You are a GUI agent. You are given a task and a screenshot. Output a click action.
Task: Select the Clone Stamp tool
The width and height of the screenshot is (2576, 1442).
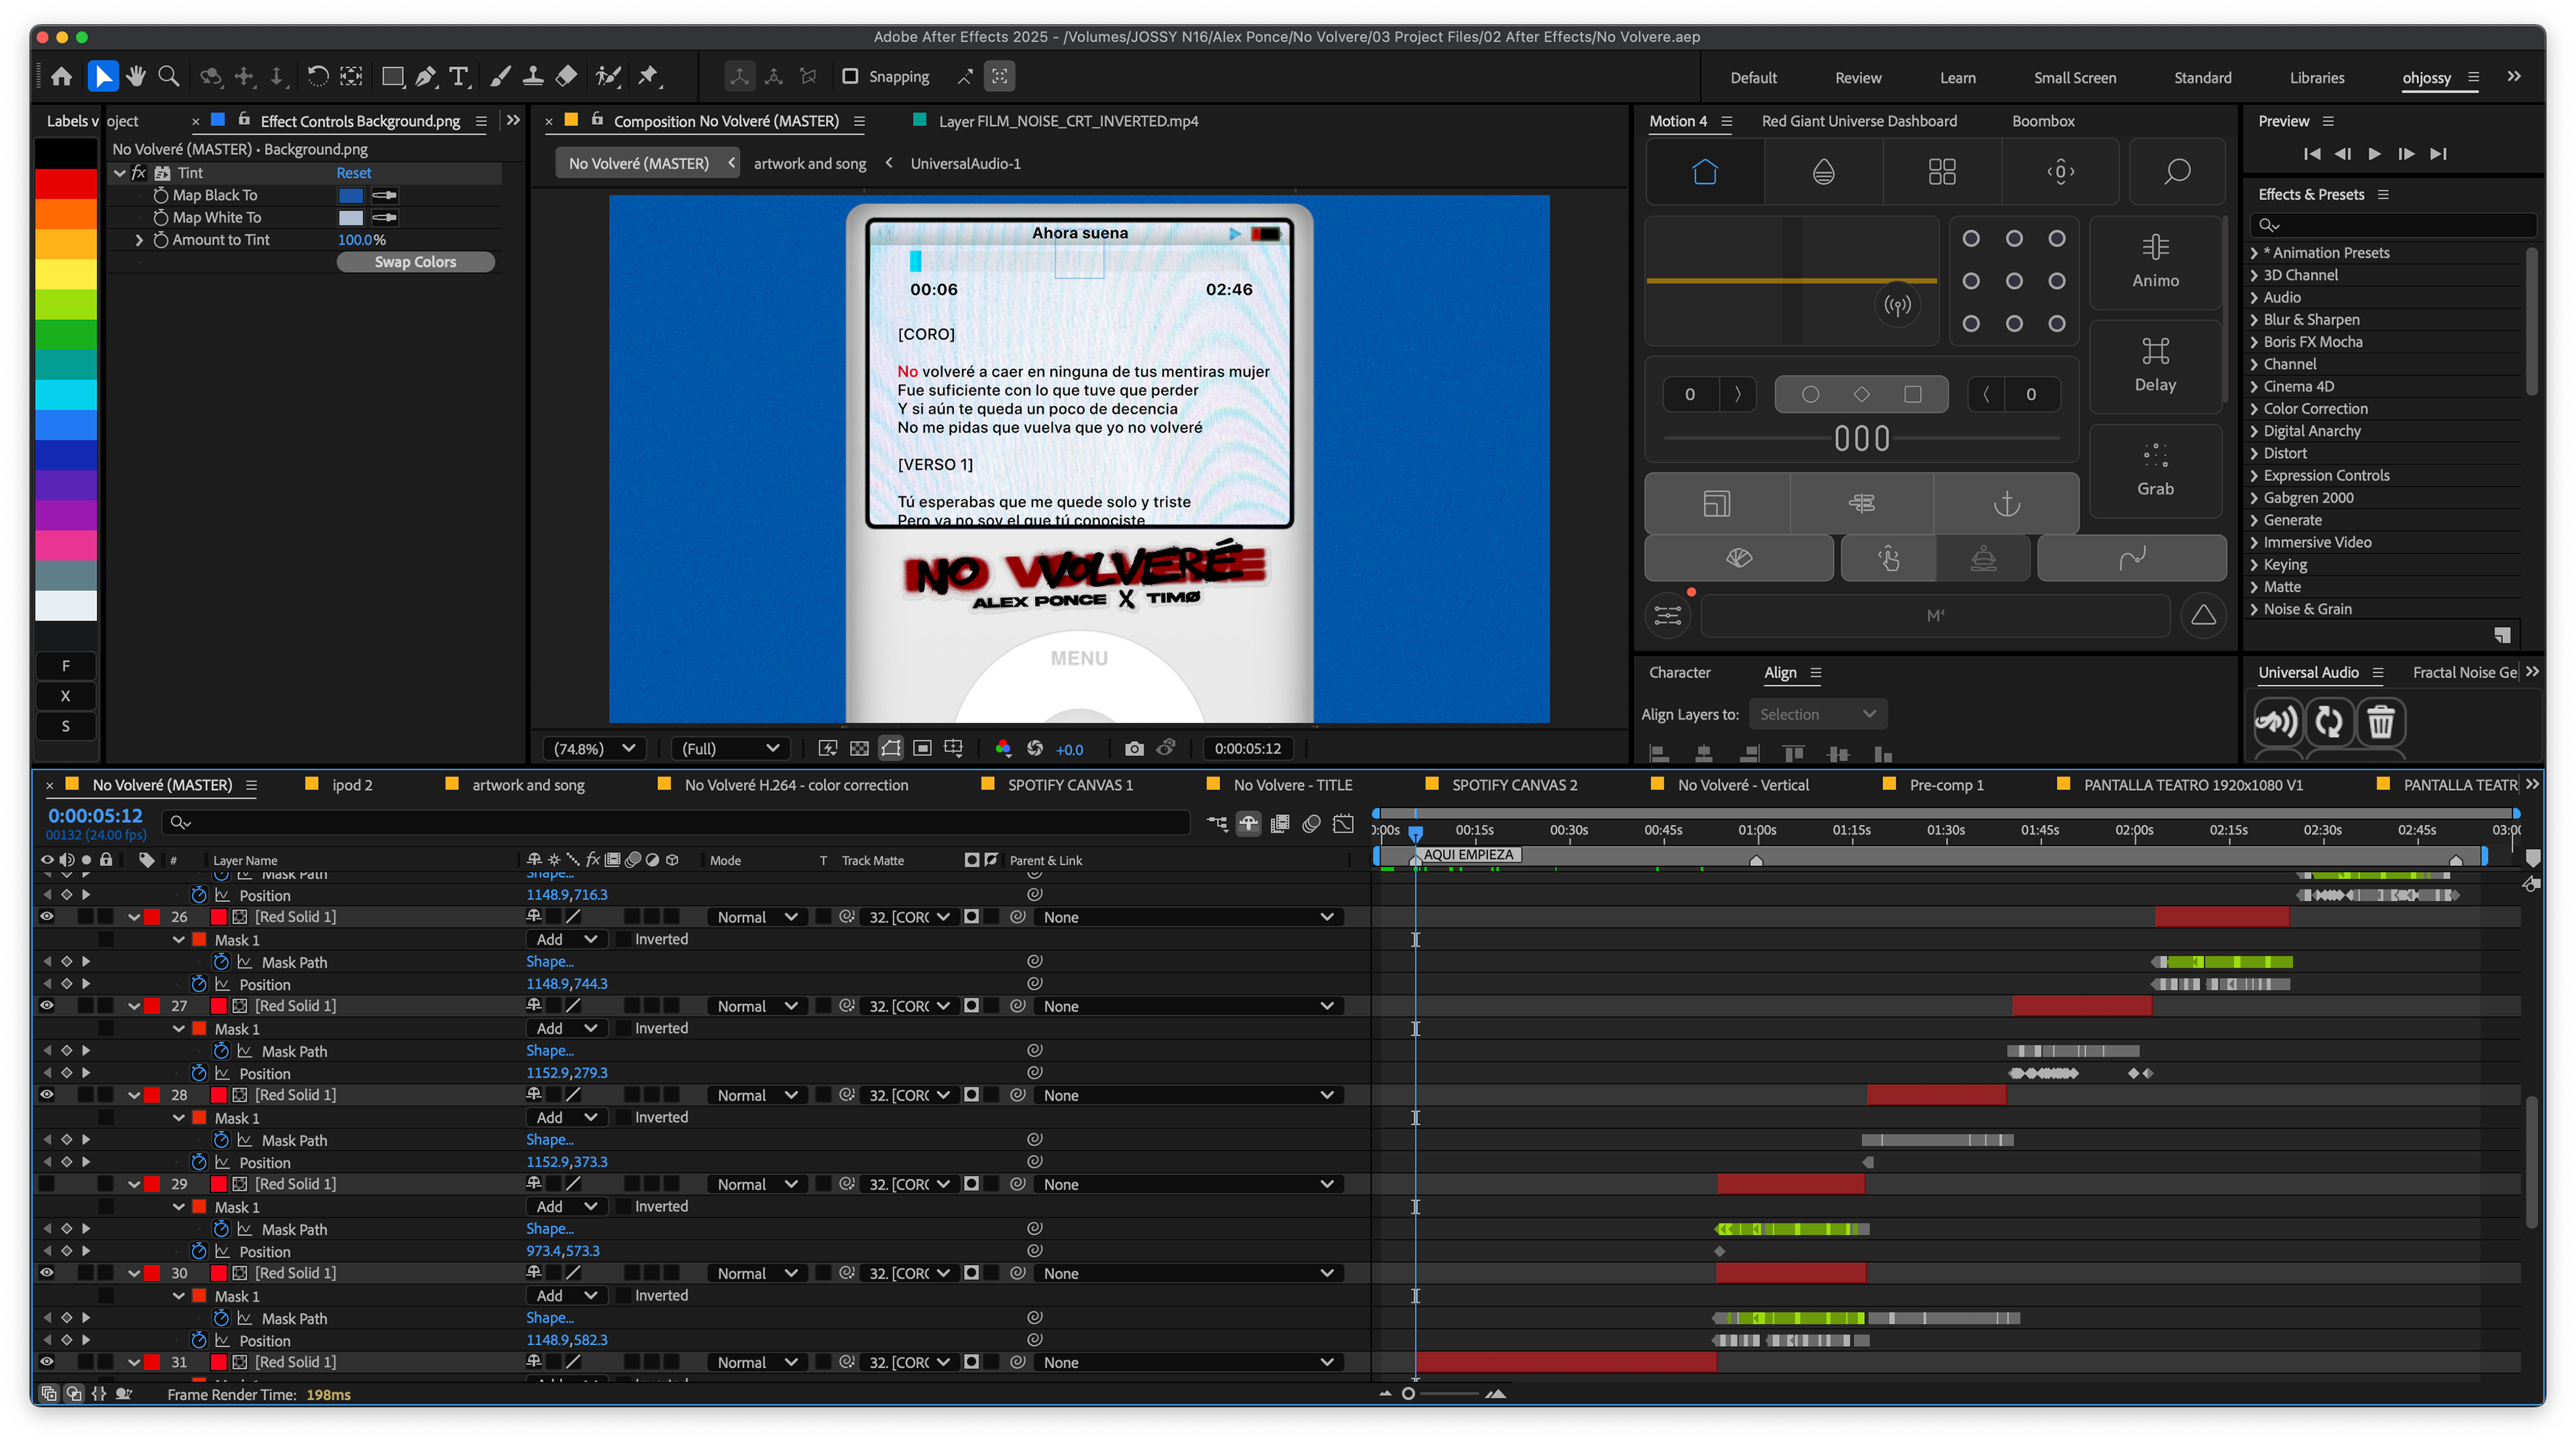pyautogui.click(x=533, y=76)
